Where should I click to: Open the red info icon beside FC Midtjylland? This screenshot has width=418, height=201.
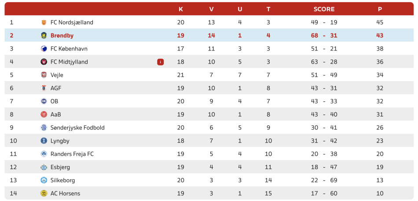pos(160,62)
